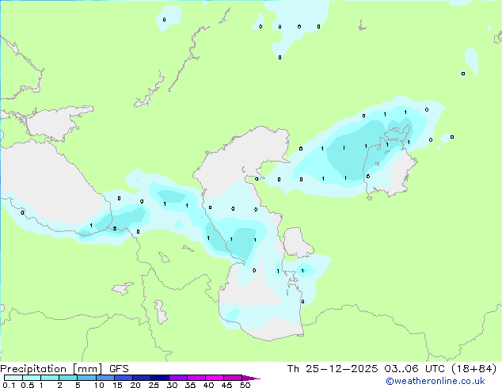Click the lightest 0.1–0.5 mm legend swatch
This screenshot has width=502, height=388.
pos(13,378)
